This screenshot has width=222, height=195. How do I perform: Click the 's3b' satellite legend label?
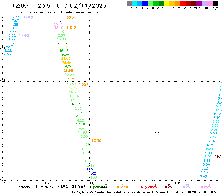tap(187, 186)
